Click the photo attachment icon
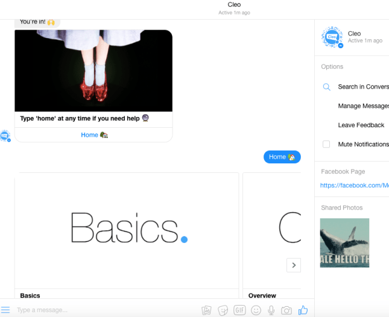The height and width of the screenshot is (317, 389). click(x=206, y=310)
